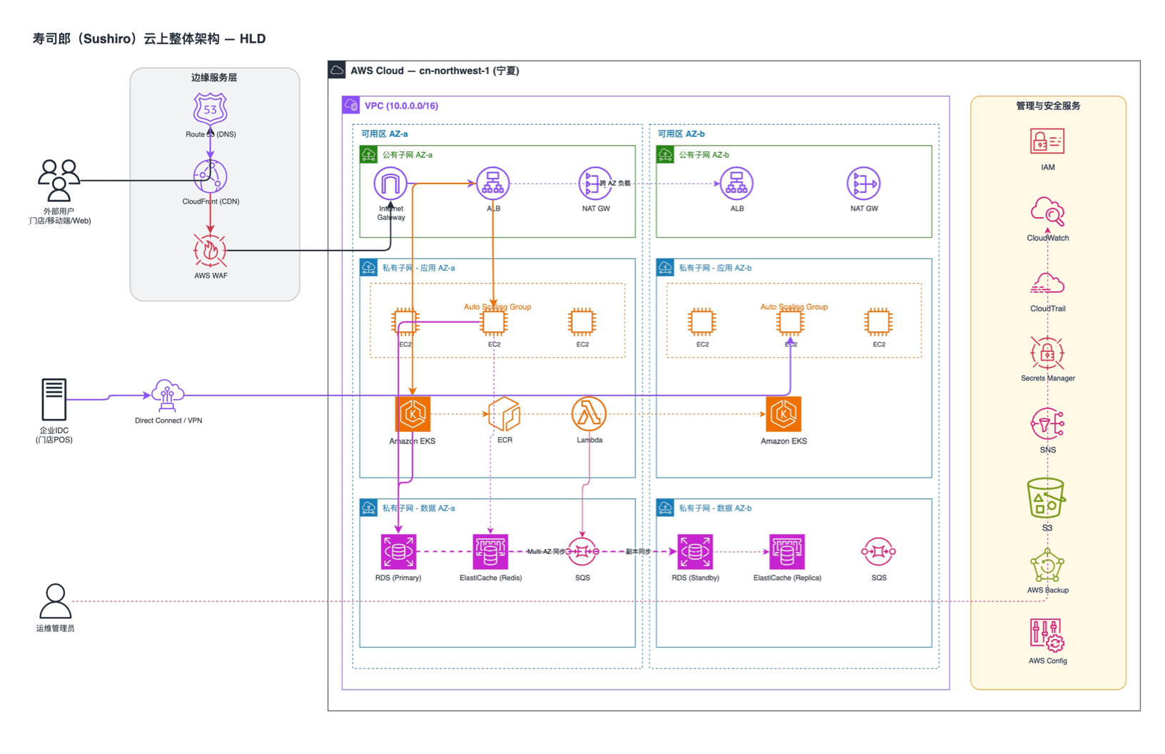Click the CloudTrail icon
1165x754 pixels.
[1047, 283]
